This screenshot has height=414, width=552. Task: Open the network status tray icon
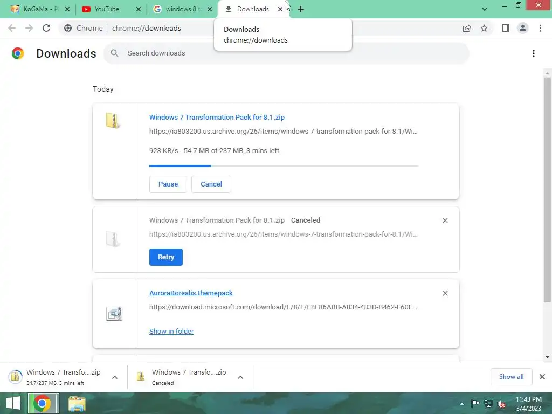tap(488, 404)
